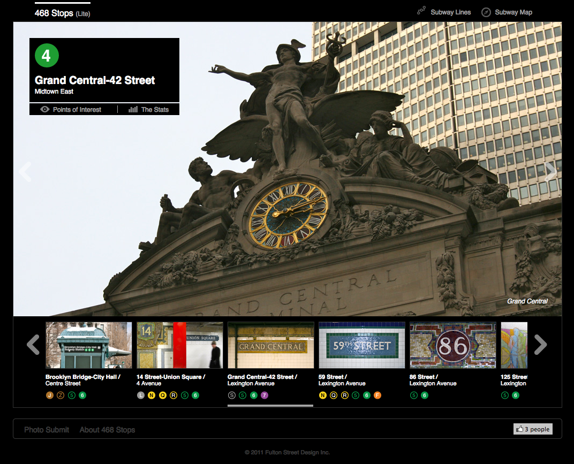This screenshot has width=574, height=464.
Task: Click the 5 line badge under 14 Street-Union Square
Action: pos(185,395)
